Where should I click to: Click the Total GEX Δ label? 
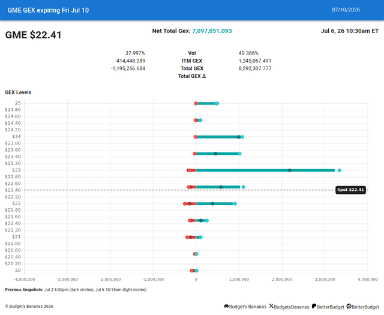click(192, 76)
